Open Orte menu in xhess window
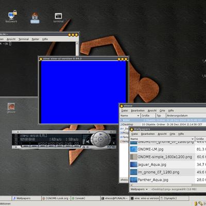 pyautogui.click(x=162, y=111)
